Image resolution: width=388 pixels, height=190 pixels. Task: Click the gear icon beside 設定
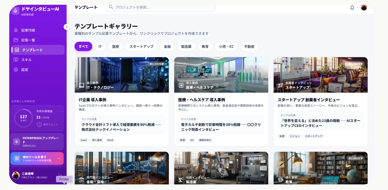(x=16, y=70)
